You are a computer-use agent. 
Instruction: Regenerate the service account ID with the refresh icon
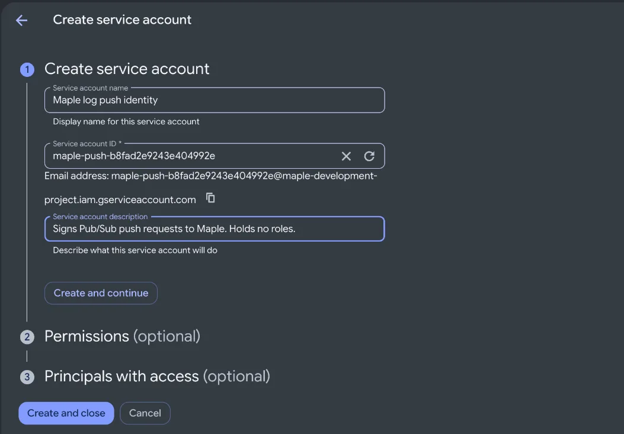click(369, 156)
